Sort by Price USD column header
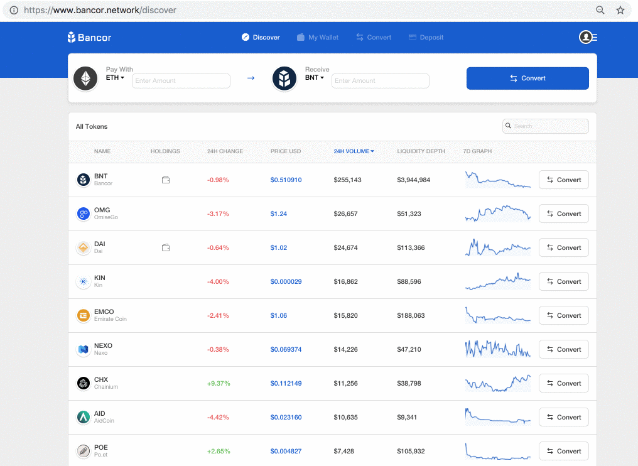The height and width of the screenshot is (466, 638). pos(286,151)
